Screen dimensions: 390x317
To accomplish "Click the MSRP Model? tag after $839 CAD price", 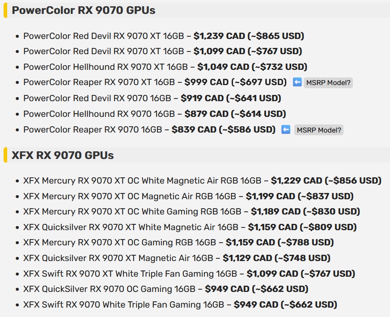I will [318, 130].
